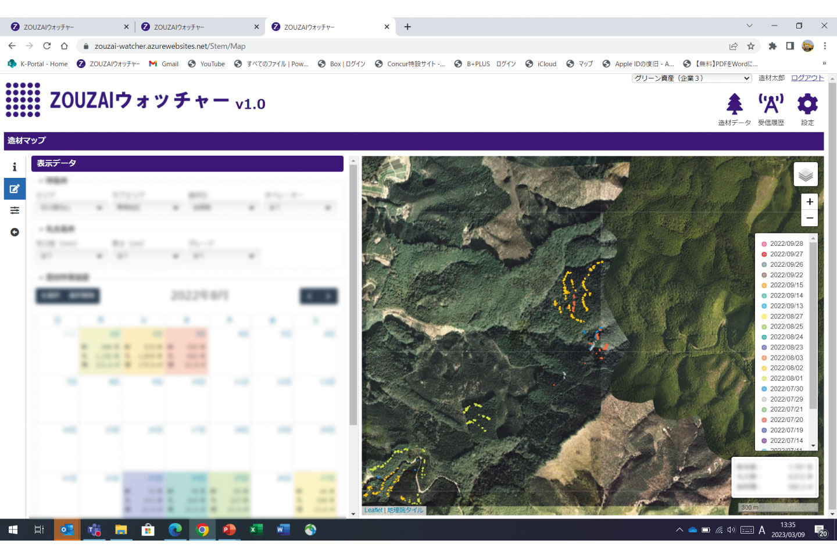The height and width of the screenshot is (558, 837).
Task: Open the Gmail bookmark
Action: tap(164, 64)
